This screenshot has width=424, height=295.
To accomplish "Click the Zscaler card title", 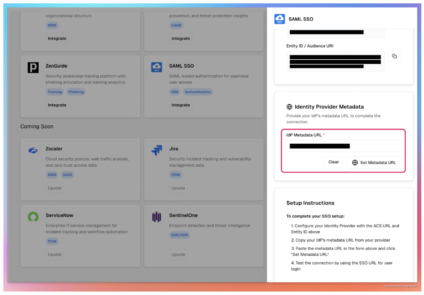I will (54, 149).
